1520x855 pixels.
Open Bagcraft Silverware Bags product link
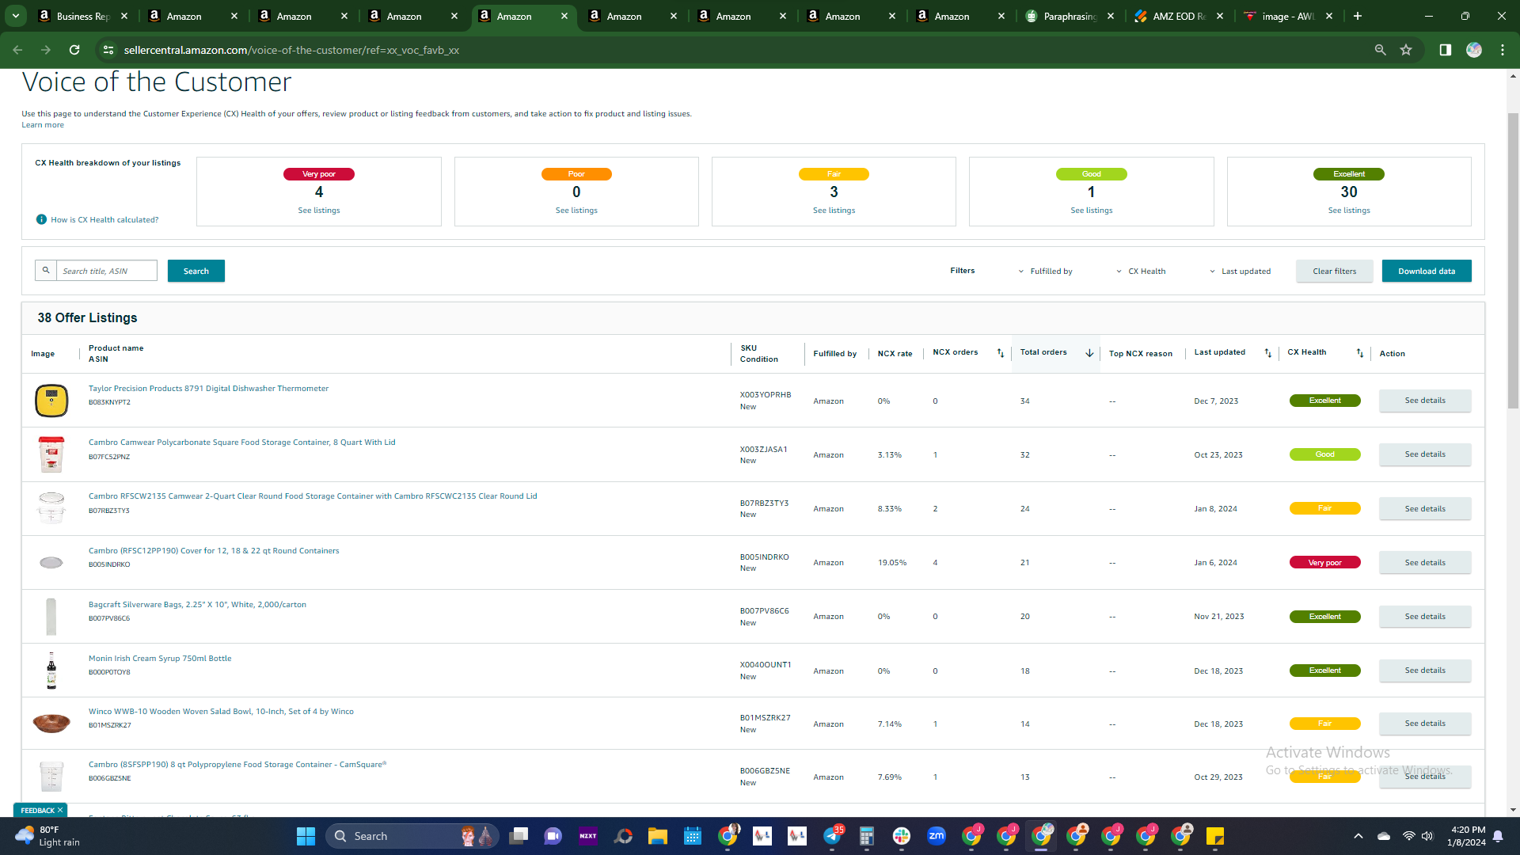click(197, 605)
